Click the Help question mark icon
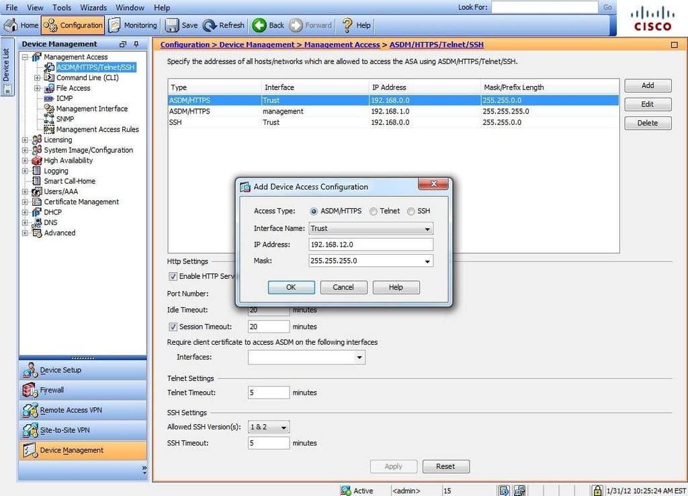This screenshot has width=688, height=496. point(347,25)
